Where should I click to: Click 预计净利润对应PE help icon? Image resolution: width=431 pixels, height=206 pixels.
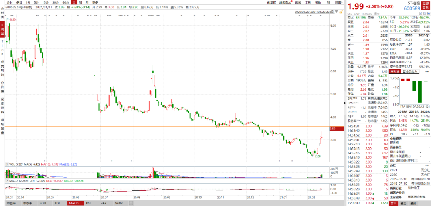point(417,160)
